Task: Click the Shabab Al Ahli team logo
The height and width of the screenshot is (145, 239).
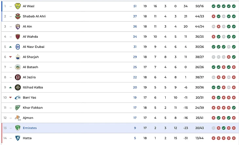Action: [18, 16]
